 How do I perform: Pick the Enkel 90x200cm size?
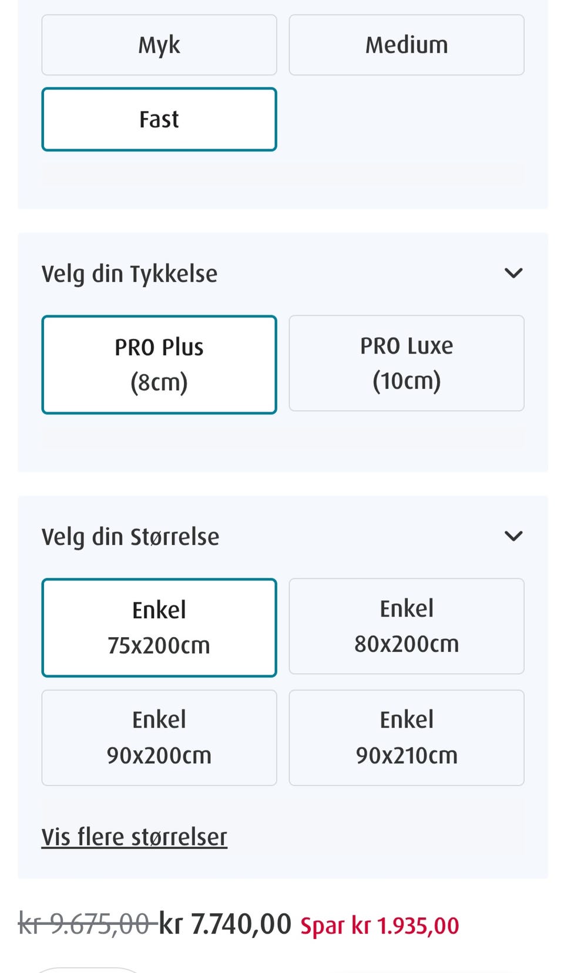tap(159, 738)
